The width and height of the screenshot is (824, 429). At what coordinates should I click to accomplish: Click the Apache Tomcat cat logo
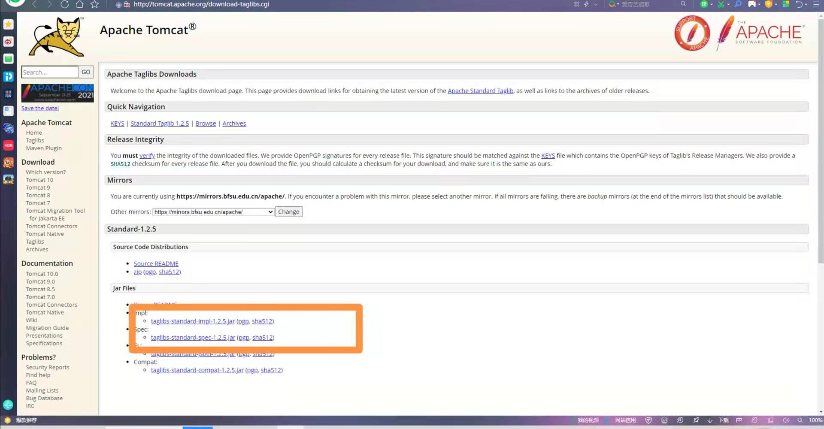pos(57,37)
